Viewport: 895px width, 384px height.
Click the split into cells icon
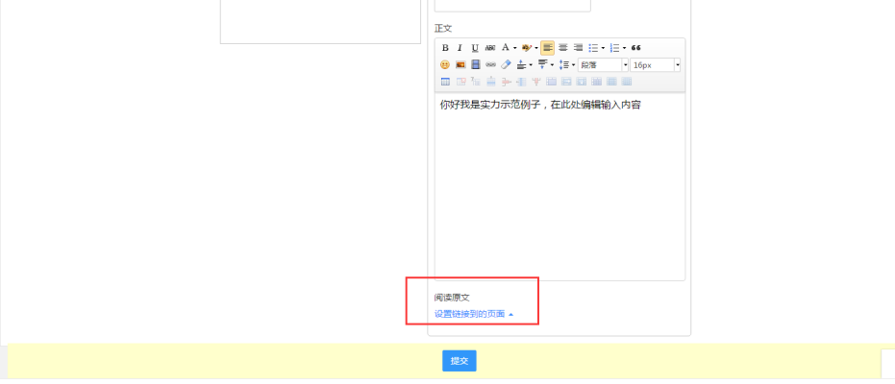click(x=596, y=82)
